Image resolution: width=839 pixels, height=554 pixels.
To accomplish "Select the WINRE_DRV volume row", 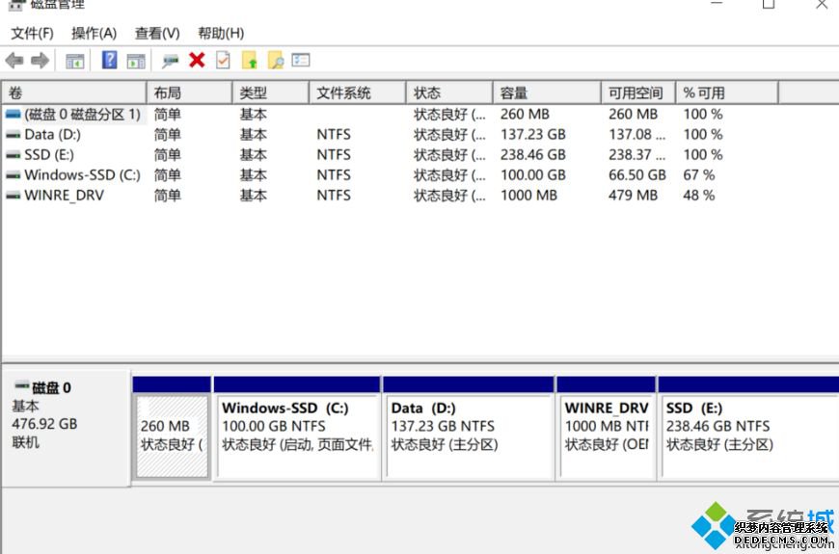I will [x=391, y=196].
